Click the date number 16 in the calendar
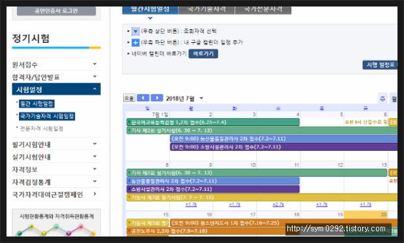 [x=209, y=214]
